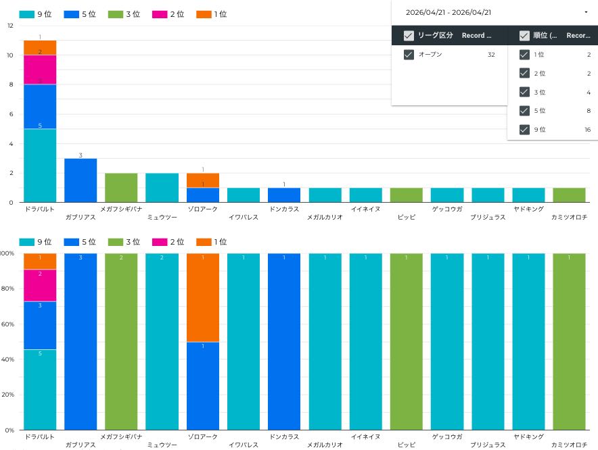The height and width of the screenshot is (450, 598).
Task: Select the green メガフシギバナ bar in bottom chart
Action: 121,341
